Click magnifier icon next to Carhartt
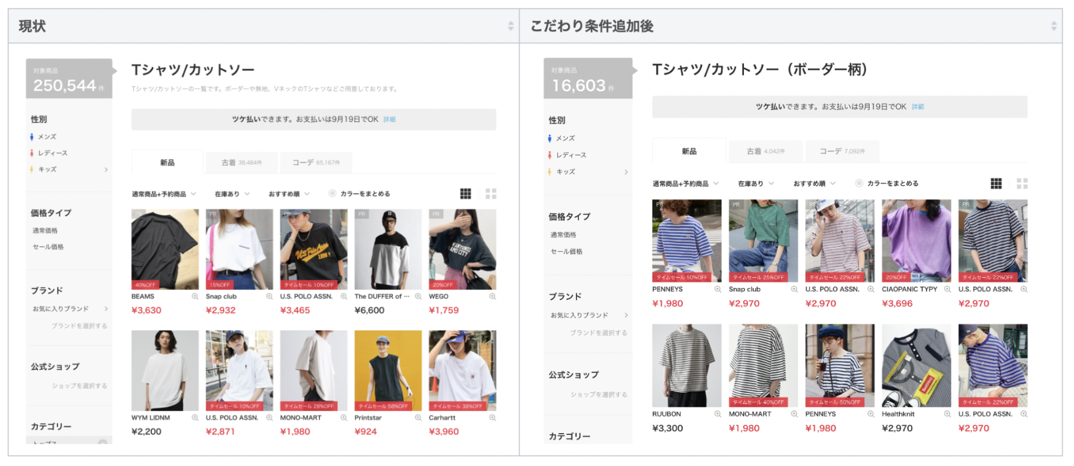The width and height of the screenshot is (1074, 466). (x=493, y=418)
